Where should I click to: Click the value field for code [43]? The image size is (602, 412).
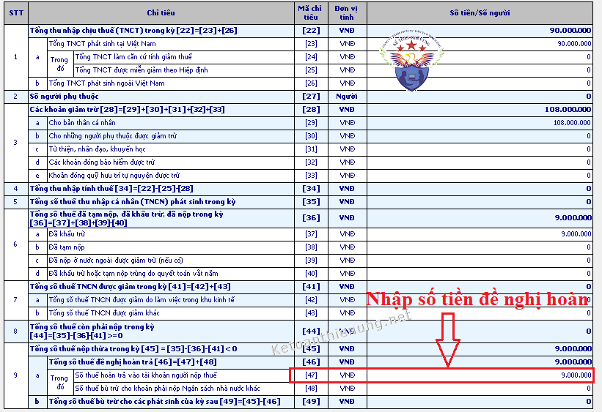point(480,313)
